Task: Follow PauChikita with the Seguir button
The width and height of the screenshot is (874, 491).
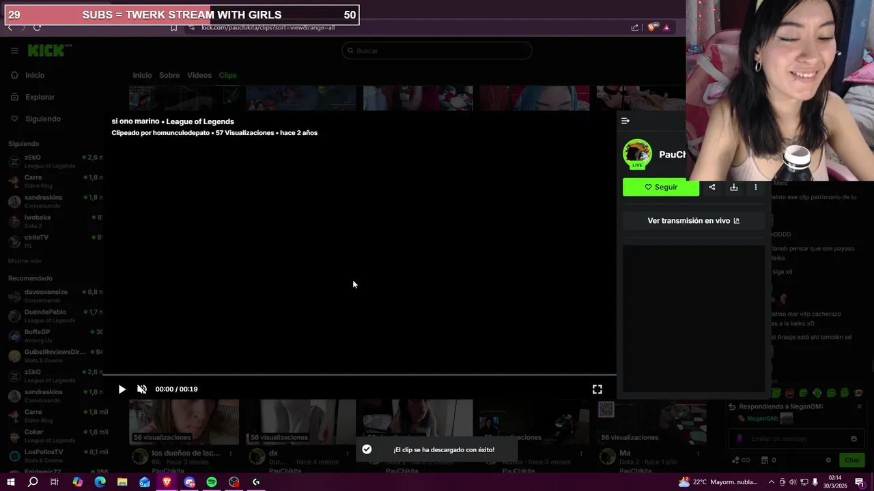Action: click(x=661, y=187)
